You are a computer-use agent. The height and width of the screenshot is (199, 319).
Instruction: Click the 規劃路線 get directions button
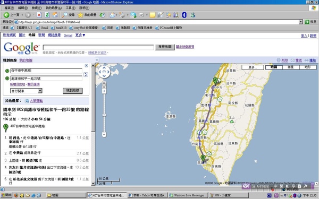pos(73,91)
